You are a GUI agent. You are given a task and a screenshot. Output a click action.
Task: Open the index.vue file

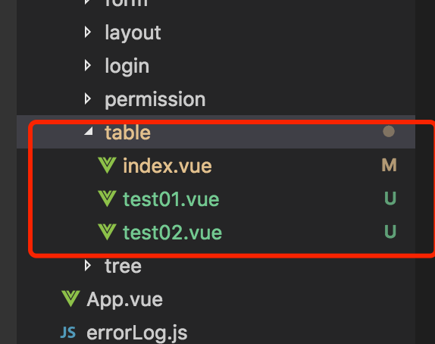[167, 166]
